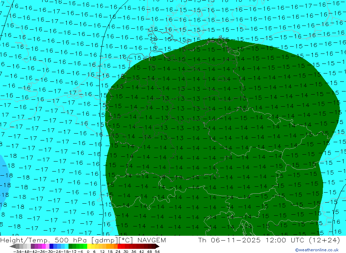
Task: Click the date text 'Th 06-11-2025'
Action: coord(229,240)
